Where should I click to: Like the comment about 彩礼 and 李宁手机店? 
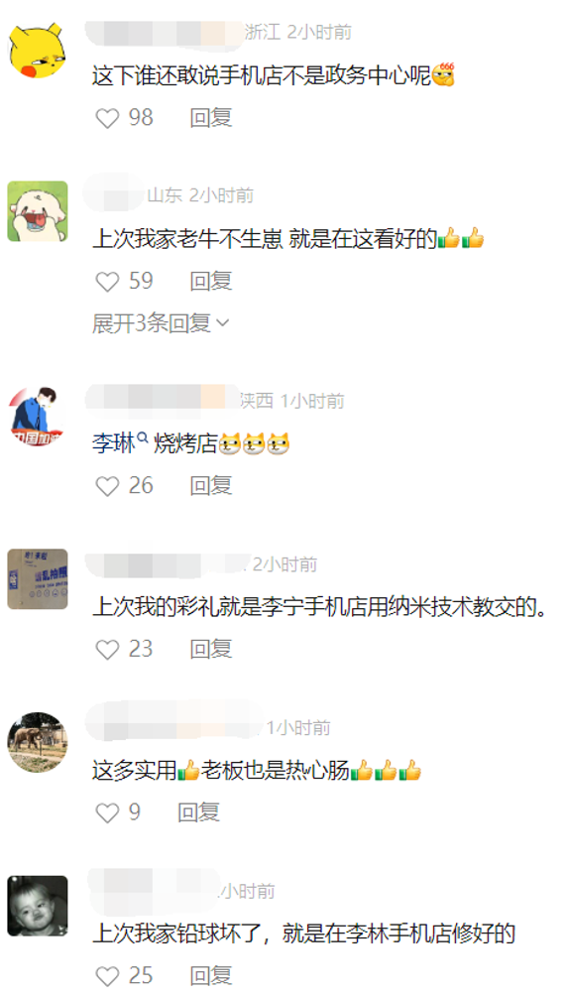point(107,649)
